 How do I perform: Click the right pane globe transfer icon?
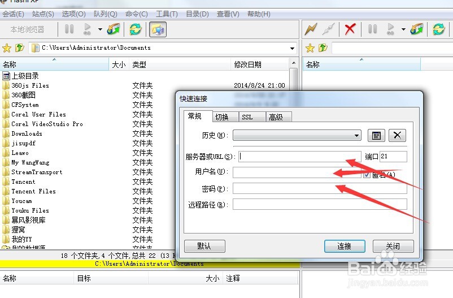pos(417,29)
